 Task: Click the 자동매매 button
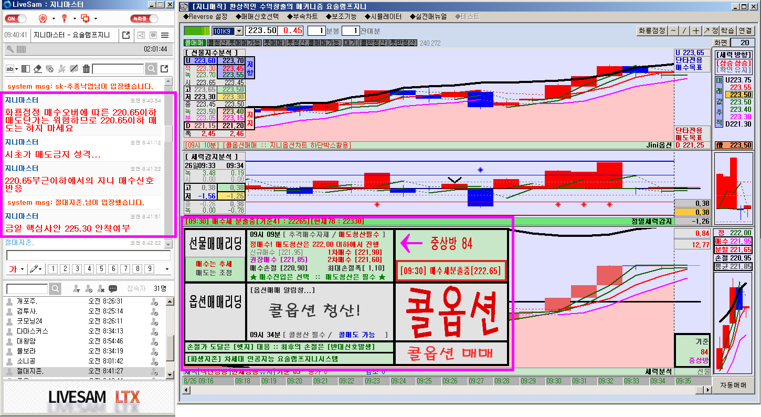[733, 385]
